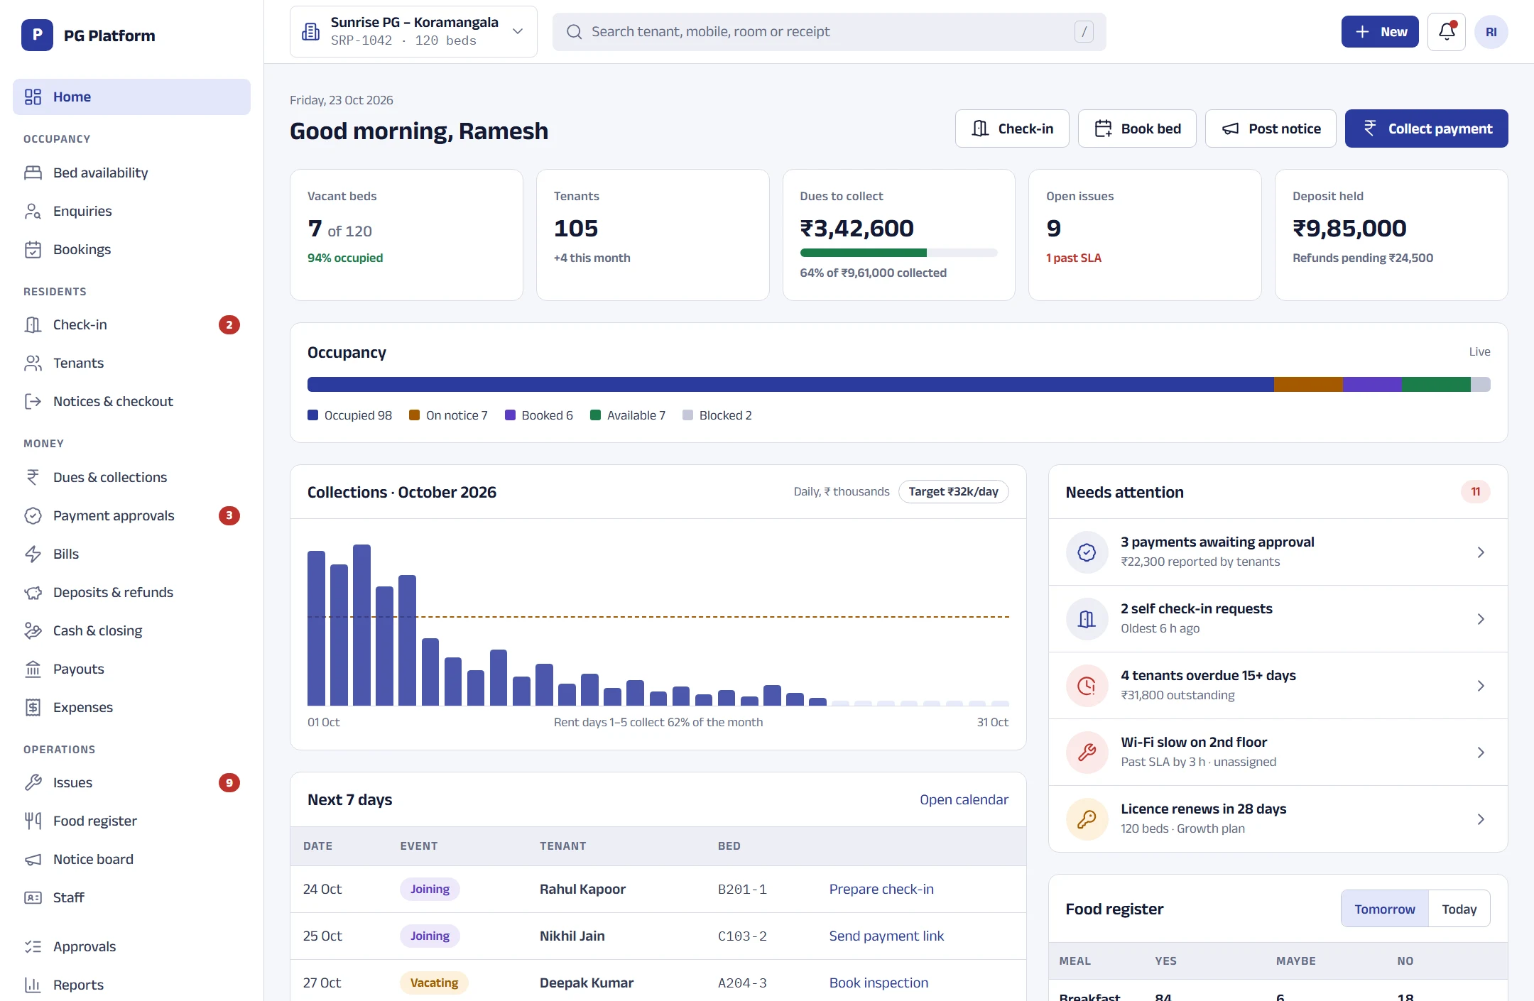Screen dimensions: 1534x1001
Task: Switch food register to Today
Action: coord(1459,909)
